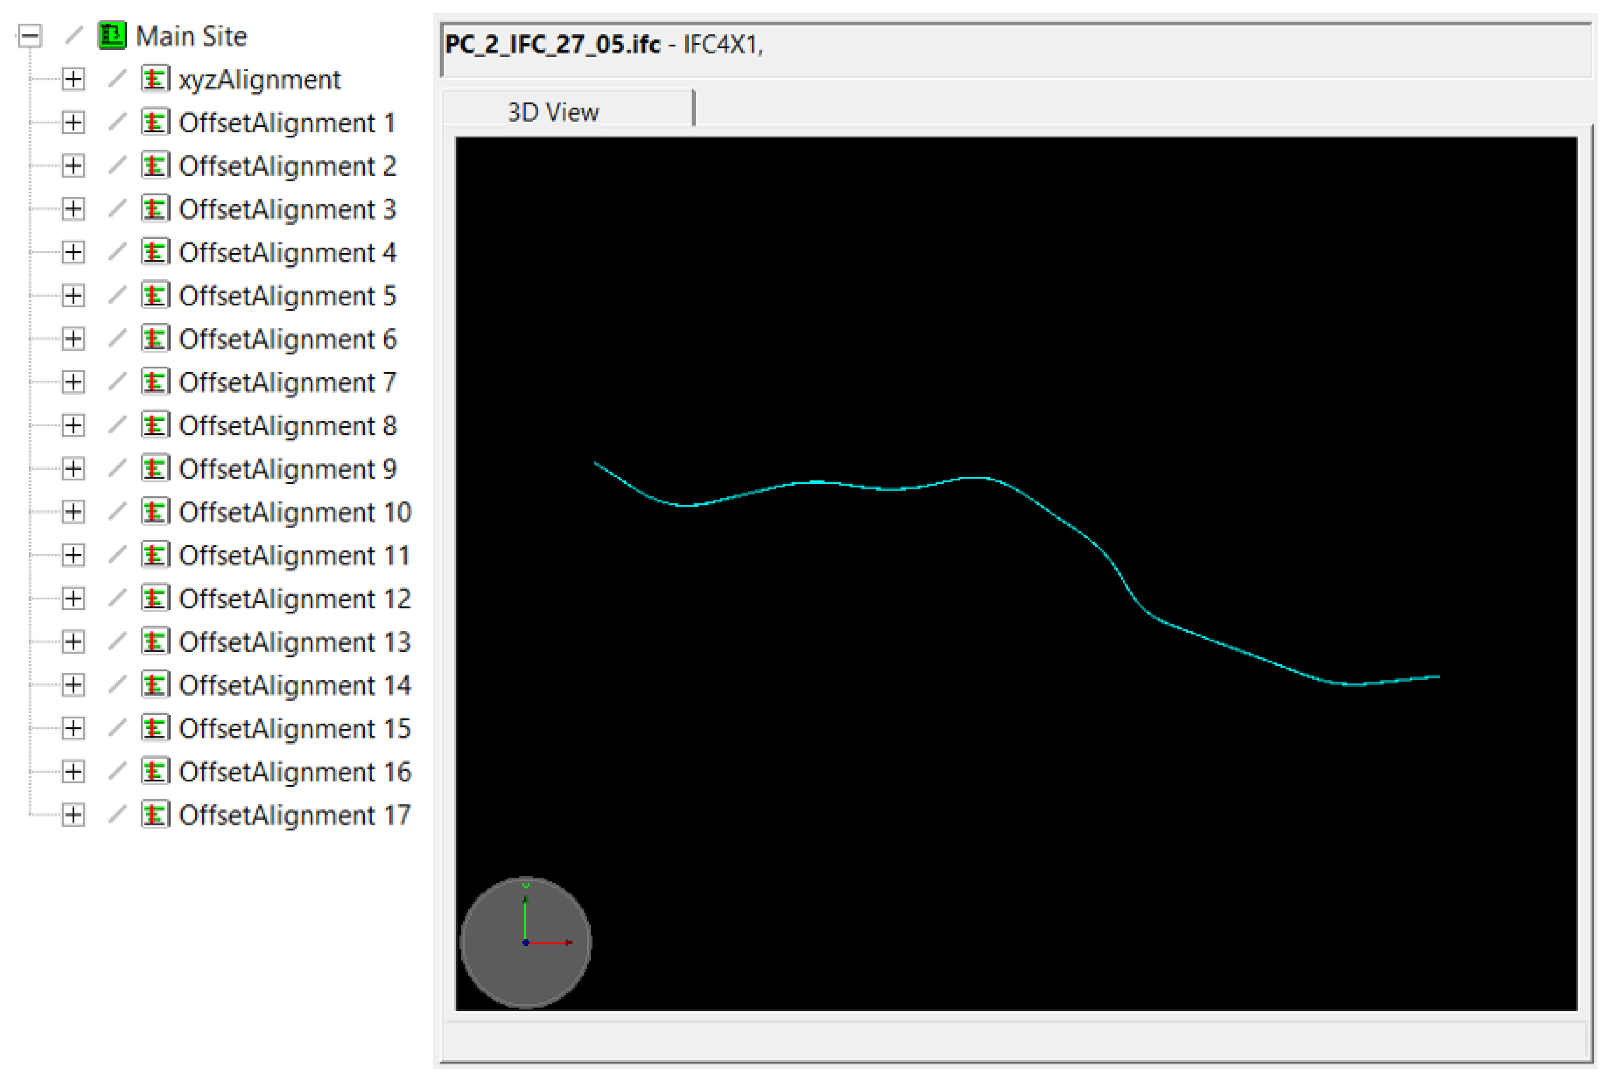Click the OffsetAlignment 2 alignment icon
The height and width of the screenshot is (1081, 1609).
pos(155,166)
